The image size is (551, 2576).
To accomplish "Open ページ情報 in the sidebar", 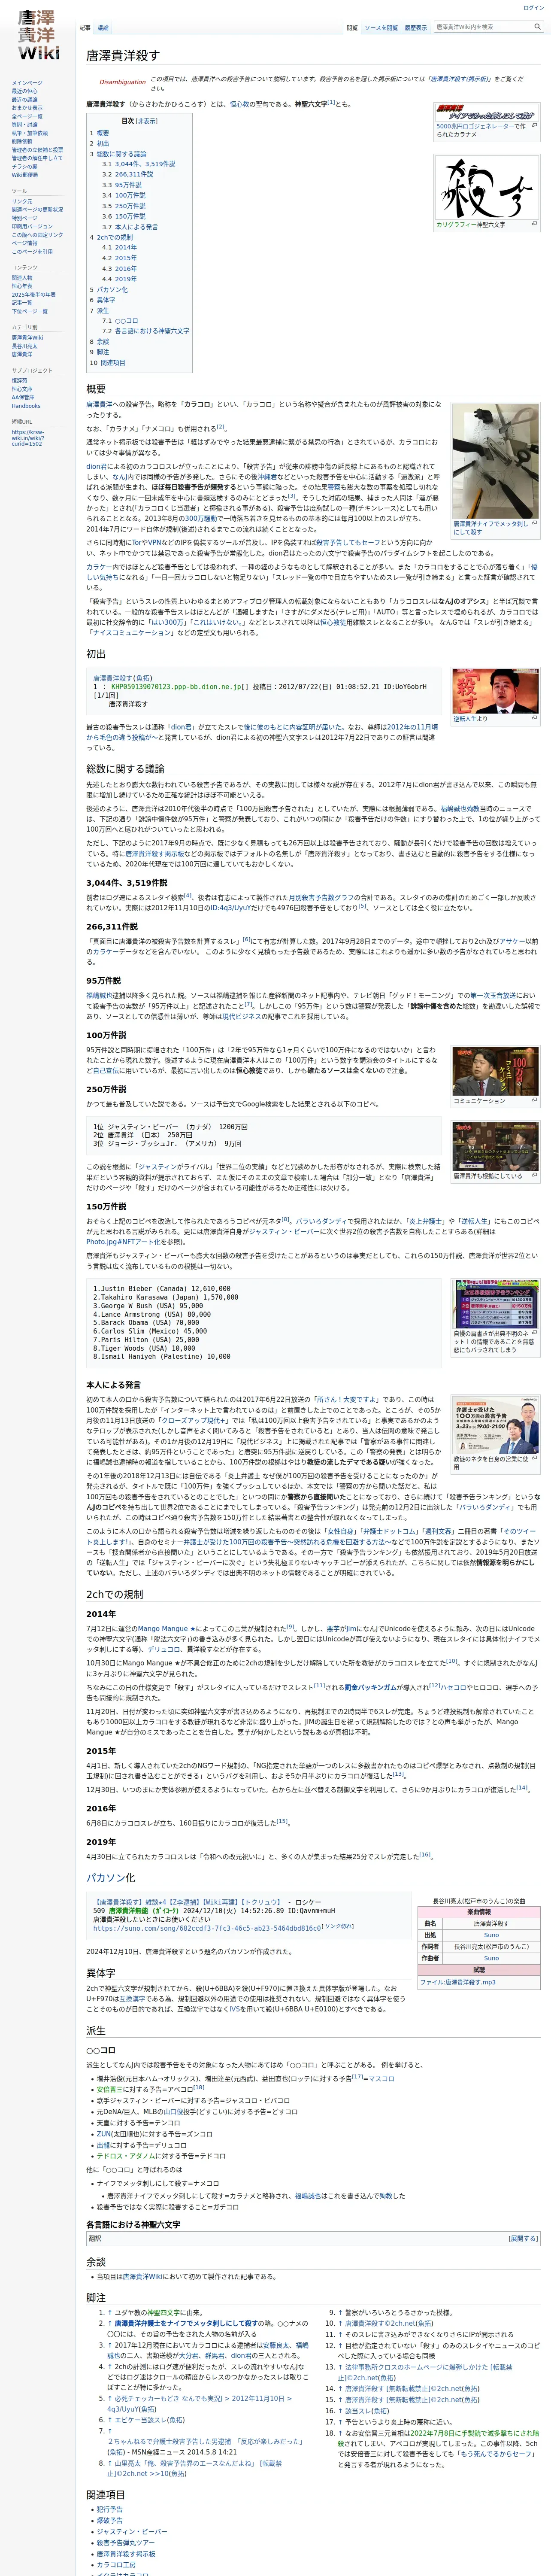I will click(24, 243).
